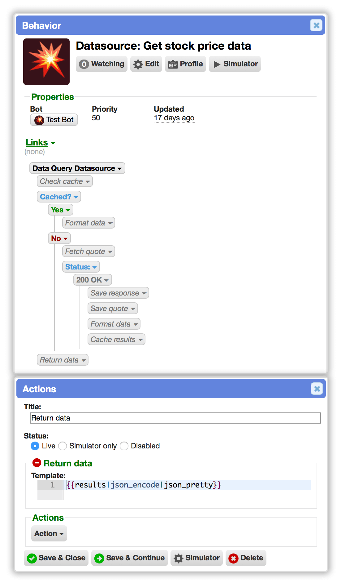Expand the Links dropdown
Viewport: 341px width, 583px height.
pos(41,143)
